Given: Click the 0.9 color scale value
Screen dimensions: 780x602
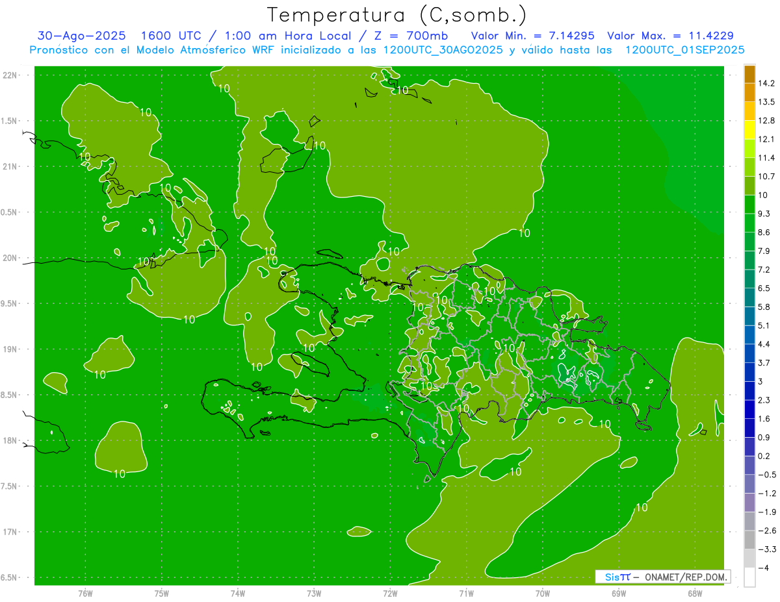Looking at the screenshot, I should pyautogui.click(x=764, y=437).
